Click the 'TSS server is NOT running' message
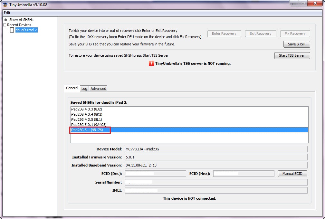Screen dimensions: 325x219 pyautogui.click(x=193, y=64)
